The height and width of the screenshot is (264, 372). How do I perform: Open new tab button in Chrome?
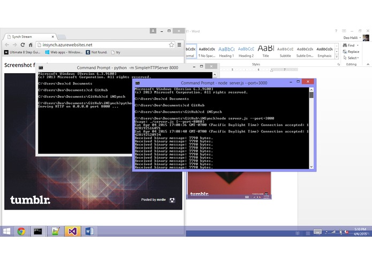(x=62, y=37)
